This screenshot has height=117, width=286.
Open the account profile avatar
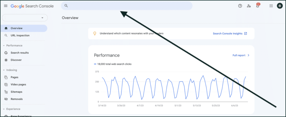click(x=280, y=6)
